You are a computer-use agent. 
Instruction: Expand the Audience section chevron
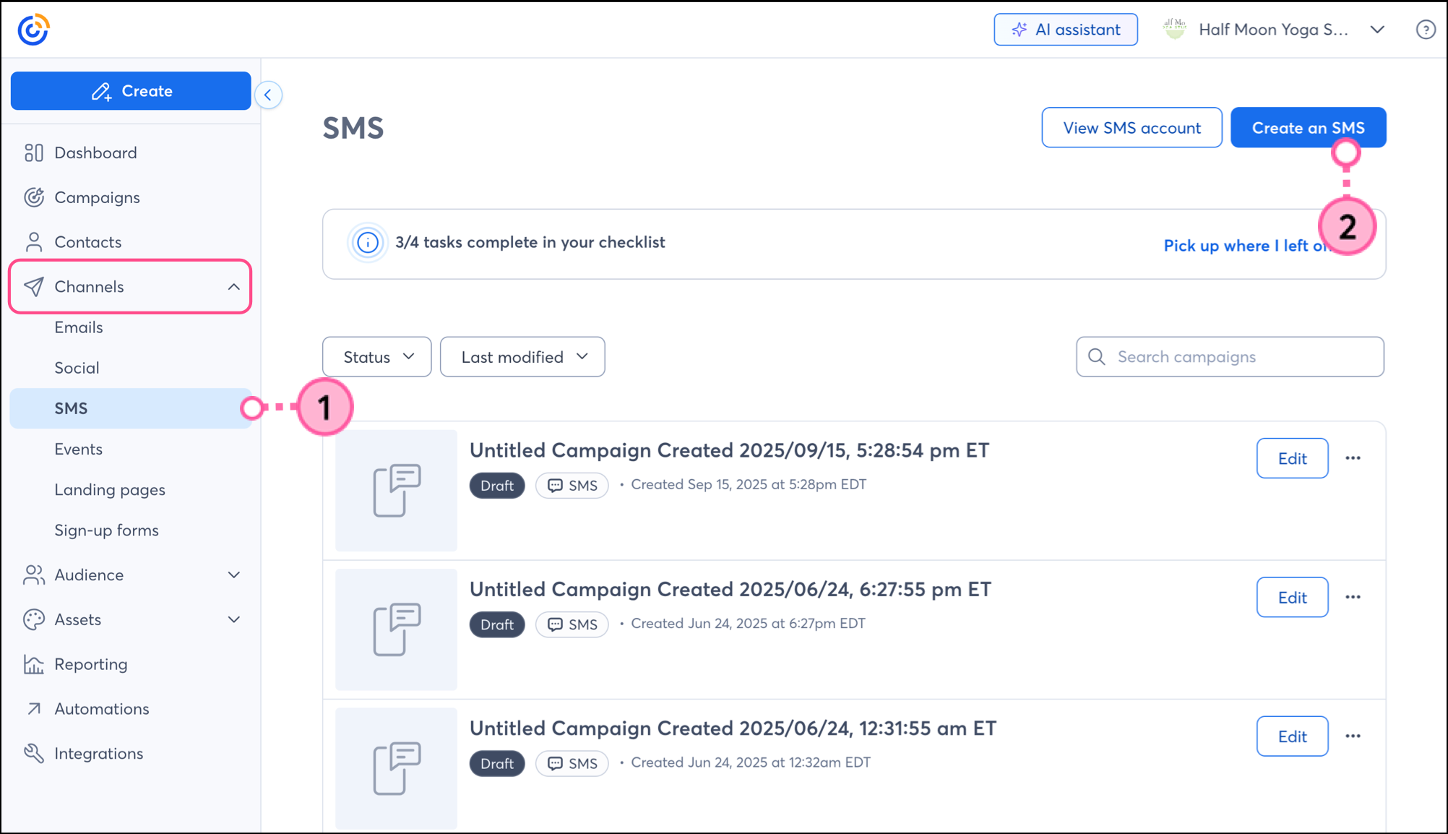(233, 575)
